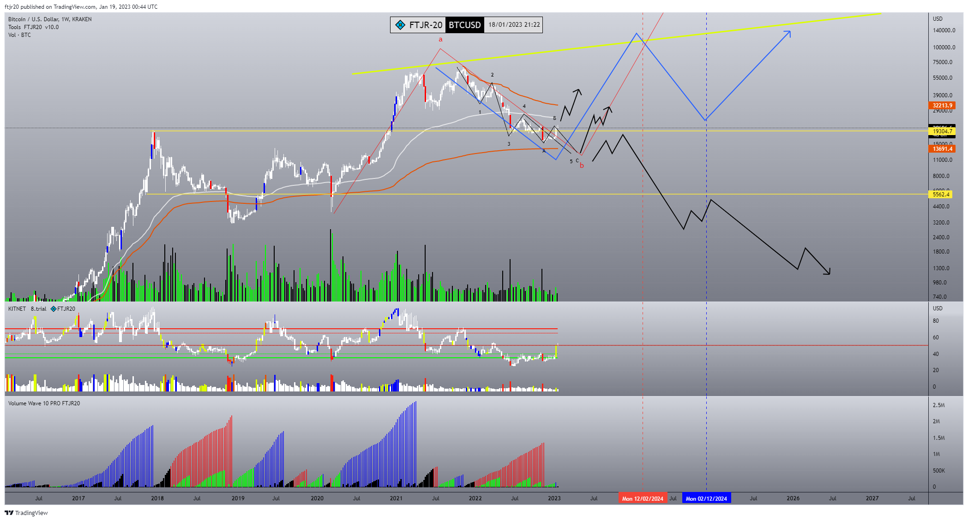The image size is (968, 521).
Task: Select the Tools FTJR20 v10.0 indicator label
Action: pos(33,27)
